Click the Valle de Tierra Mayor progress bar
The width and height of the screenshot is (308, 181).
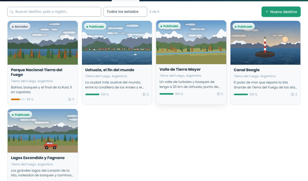(167, 94)
